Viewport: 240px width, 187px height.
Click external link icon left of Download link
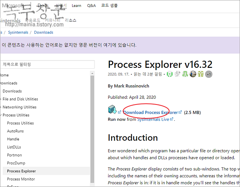[120, 112]
